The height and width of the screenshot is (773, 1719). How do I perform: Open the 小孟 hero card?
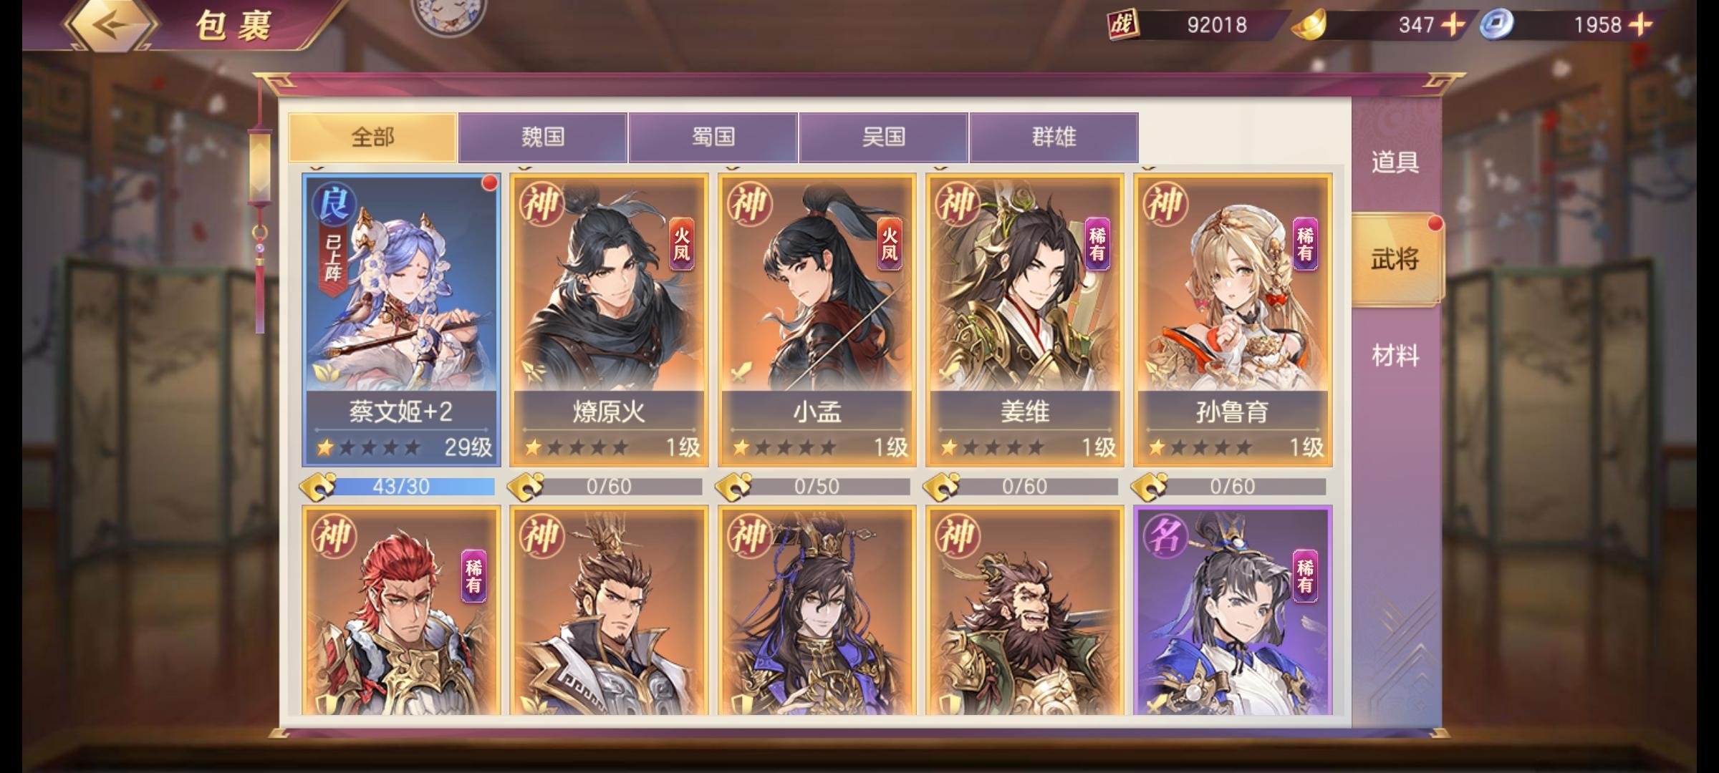point(817,320)
